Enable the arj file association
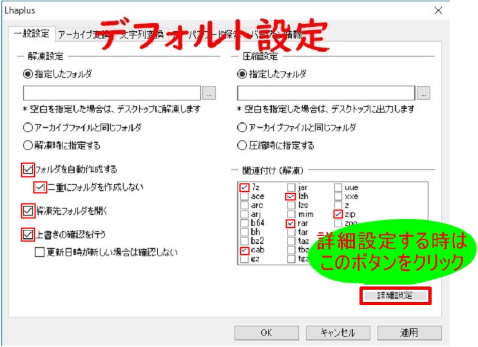 point(244,214)
